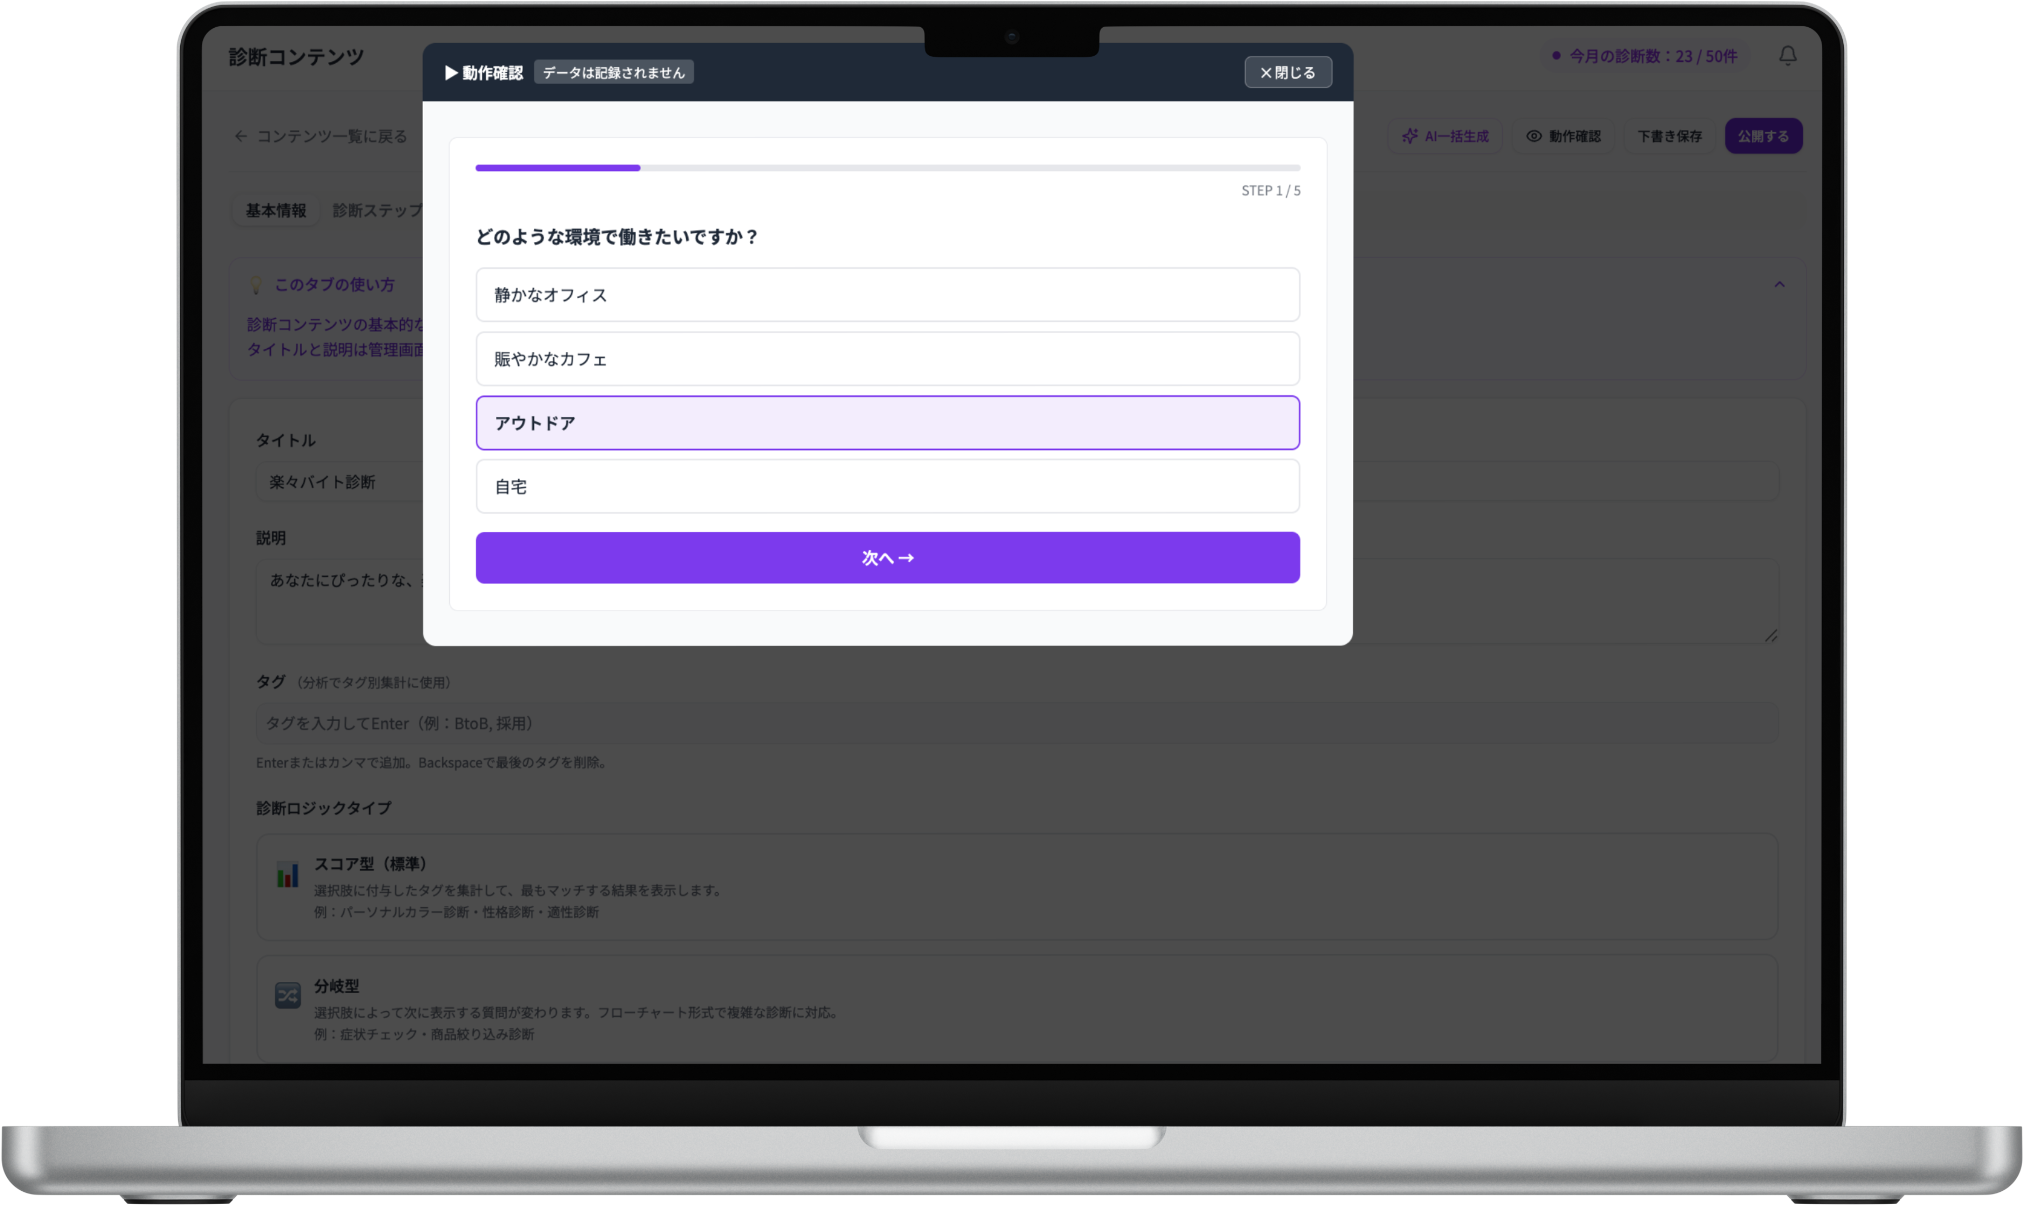The height and width of the screenshot is (1205, 2024).
Task: Click the shuffle icon of 分岐型
Action: pyautogui.click(x=287, y=994)
